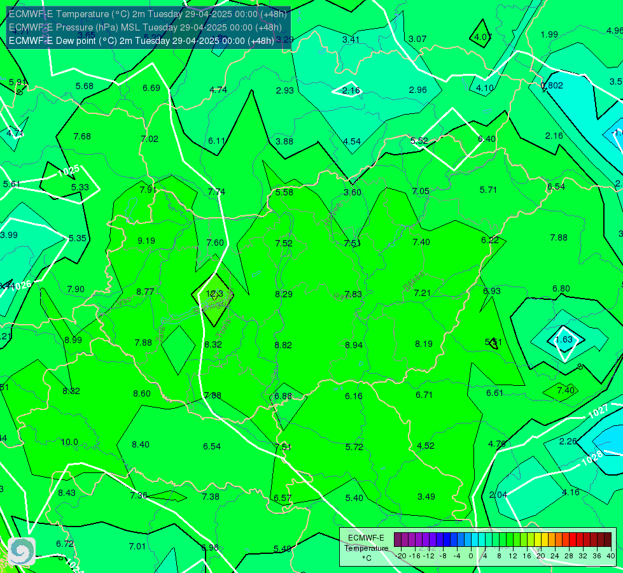Click the 6.16 grid value
This screenshot has width=623, height=573.
pyautogui.click(x=354, y=395)
